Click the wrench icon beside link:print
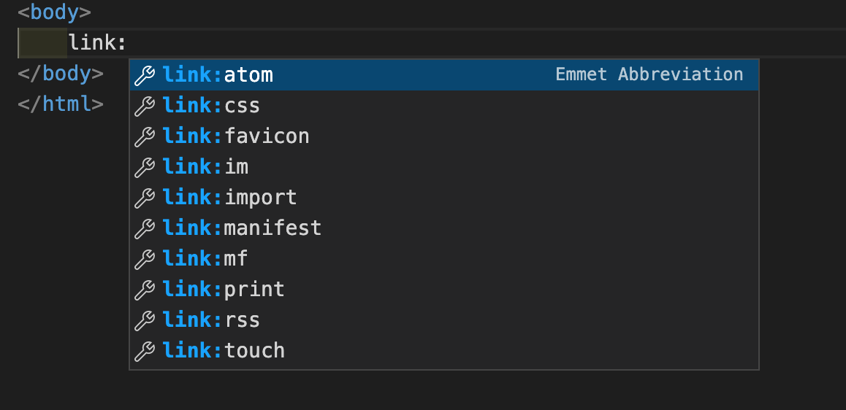This screenshot has height=410, width=846. click(x=145, y=290)
